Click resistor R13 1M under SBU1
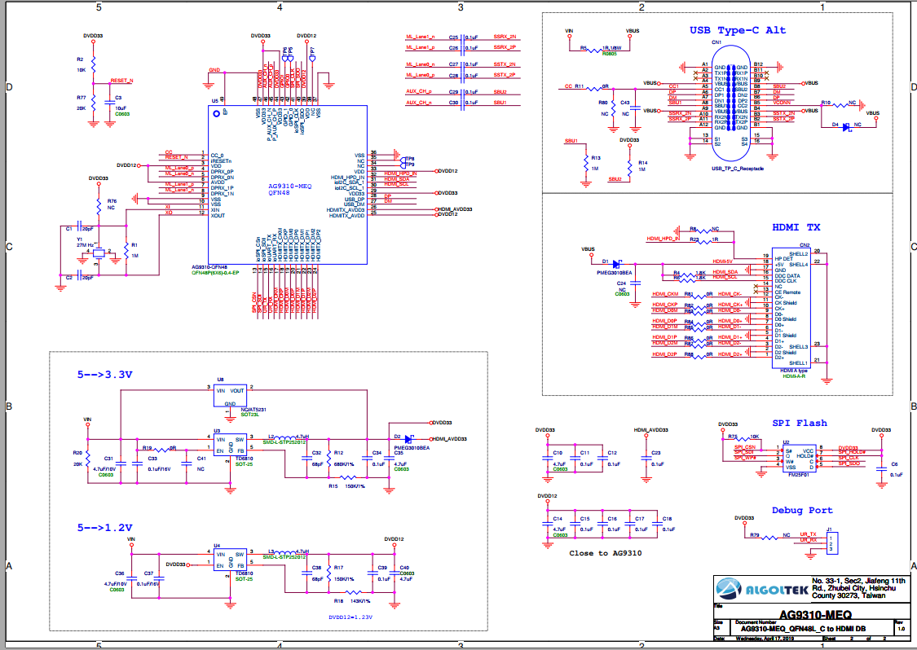The height and width of the screenshot is (650, 917). [x=585, y=164]
